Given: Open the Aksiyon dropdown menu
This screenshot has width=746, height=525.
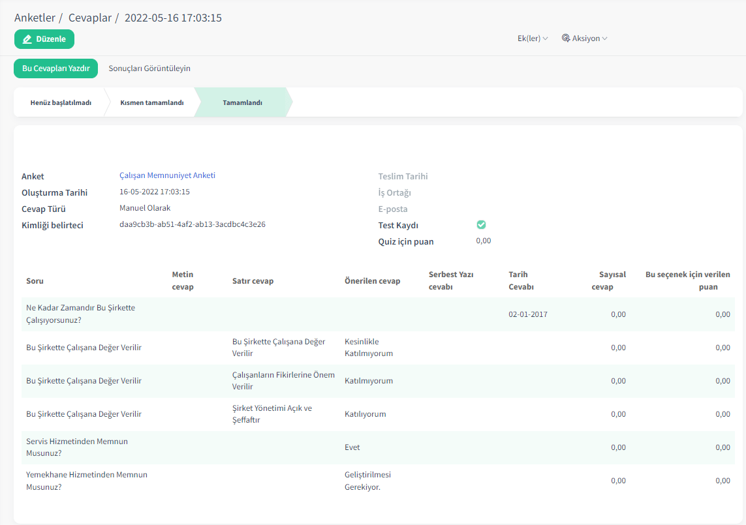Looking at the screenshot, I should click(584, 38).
